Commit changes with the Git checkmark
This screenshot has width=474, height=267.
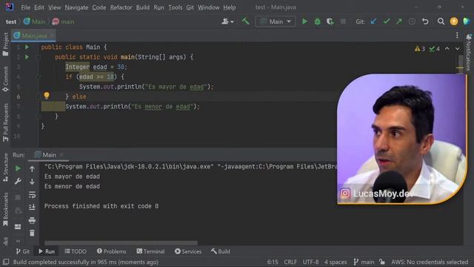pyautogui.click(x=387, y=22)
